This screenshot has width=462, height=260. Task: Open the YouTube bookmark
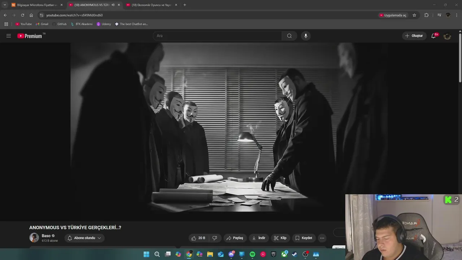(x=23, y=24)
